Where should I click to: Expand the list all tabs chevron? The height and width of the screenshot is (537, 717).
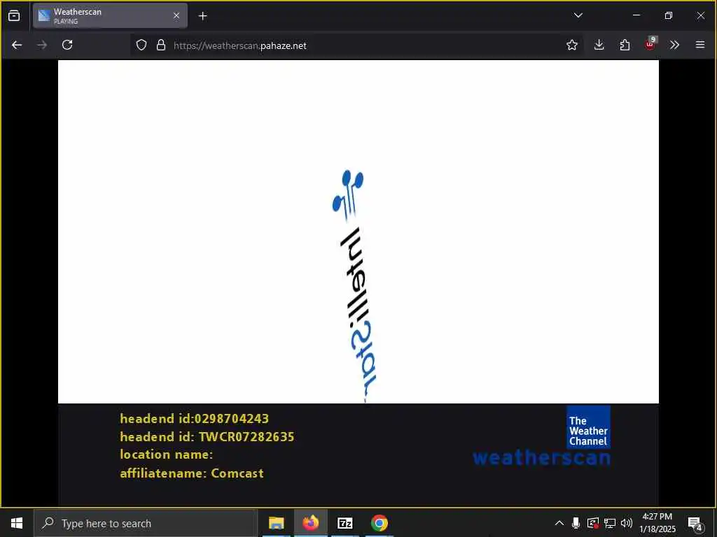pos(578,15)
